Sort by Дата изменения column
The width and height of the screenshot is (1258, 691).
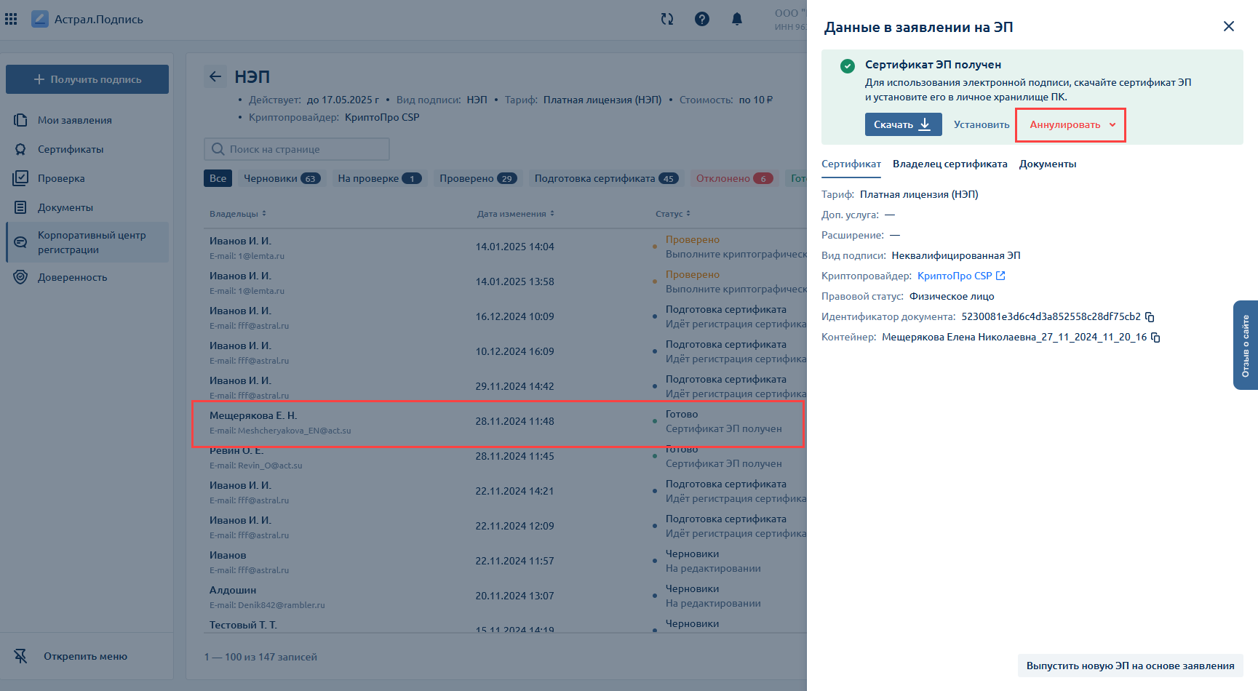click(x=516, y=214)
